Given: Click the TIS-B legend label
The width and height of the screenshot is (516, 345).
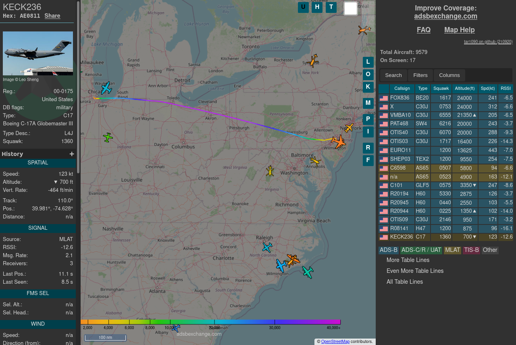Looking at the screenshot, I should point(472,250).
